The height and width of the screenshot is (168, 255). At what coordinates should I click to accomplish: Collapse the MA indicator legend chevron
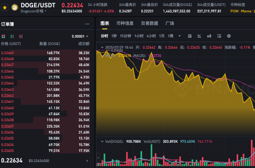[x=102, y=56]
